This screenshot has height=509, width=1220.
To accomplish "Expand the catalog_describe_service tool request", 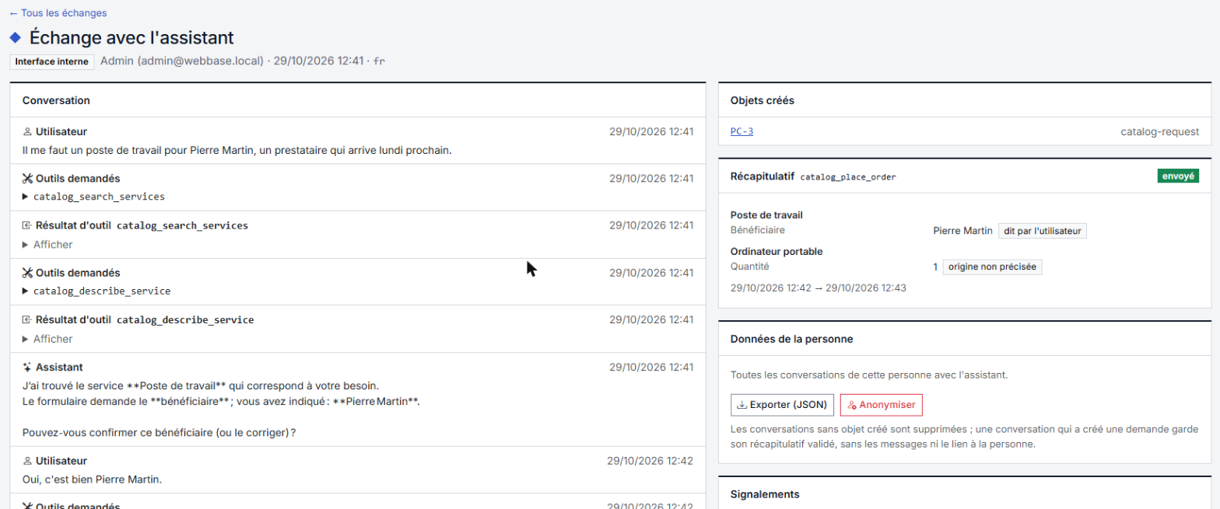I will pos(96,291).
